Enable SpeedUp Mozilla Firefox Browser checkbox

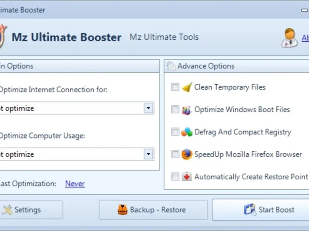(x=175, y=154)
